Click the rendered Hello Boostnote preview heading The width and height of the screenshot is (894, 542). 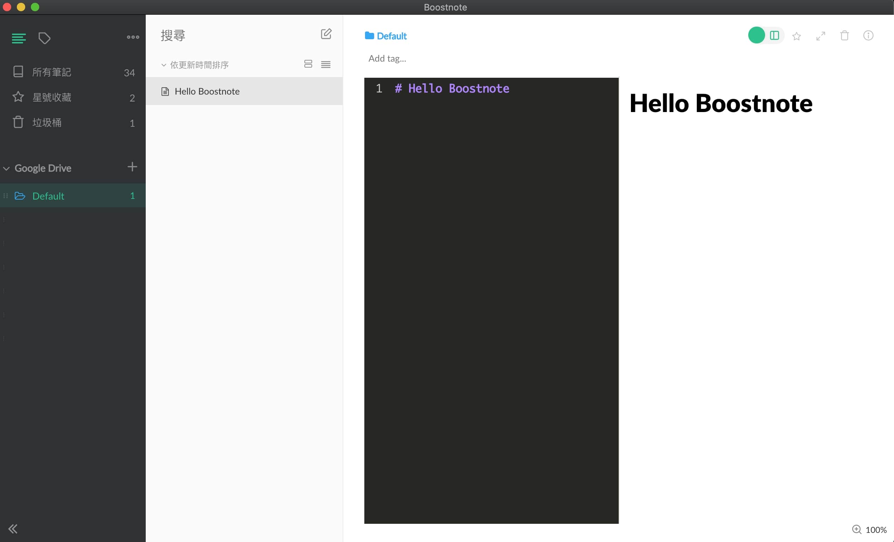coord(721,103)
